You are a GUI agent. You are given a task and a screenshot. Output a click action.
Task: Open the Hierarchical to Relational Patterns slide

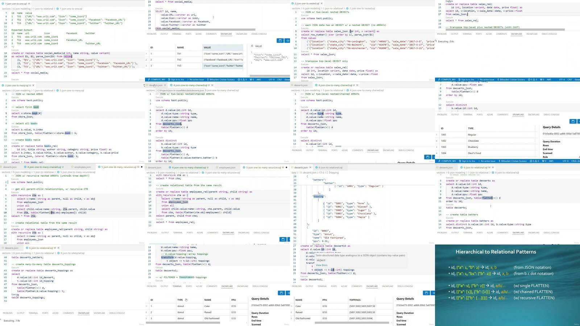pos(507,285)
